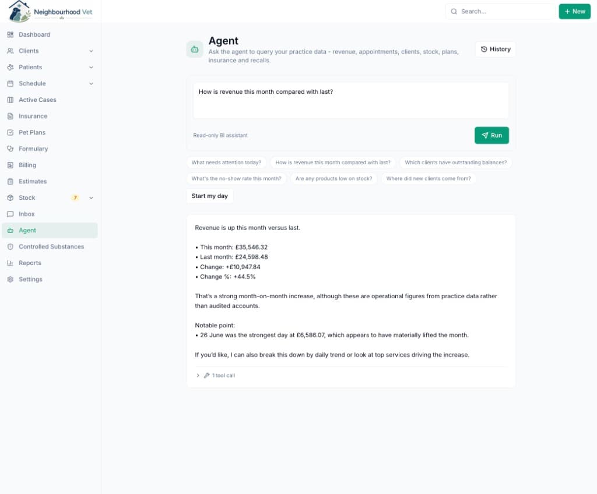Viewport: 597px width, 494px height.
Task: Click the Start my day button
Action: [210, 196]
